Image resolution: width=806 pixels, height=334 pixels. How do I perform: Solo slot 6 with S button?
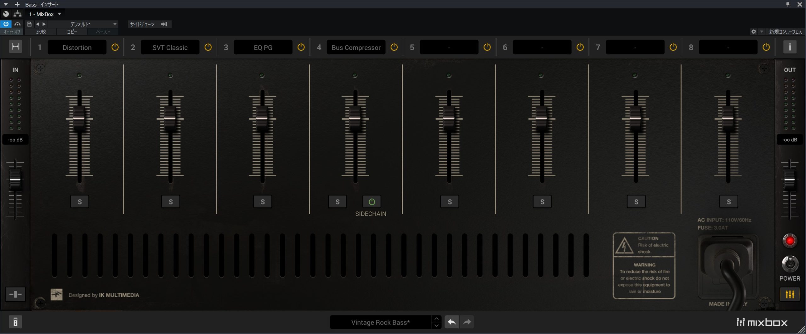(x=542, y=202)
